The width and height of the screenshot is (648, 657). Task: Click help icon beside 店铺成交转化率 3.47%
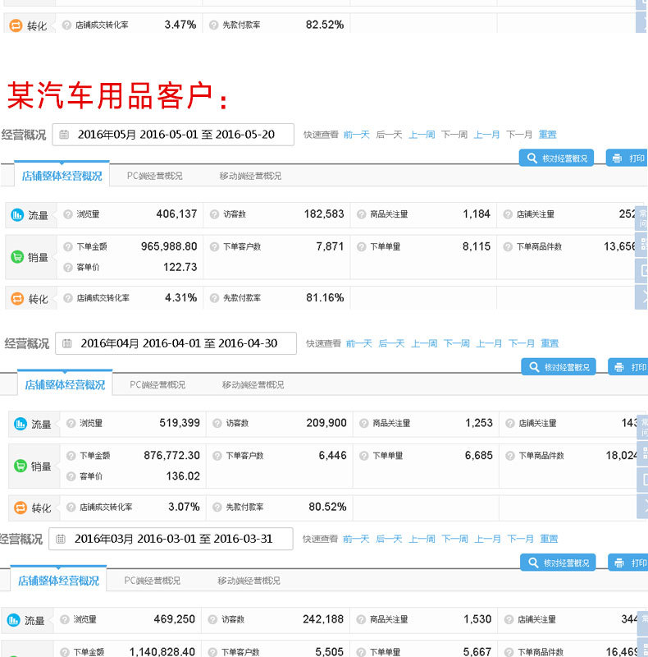coord(66,25)
